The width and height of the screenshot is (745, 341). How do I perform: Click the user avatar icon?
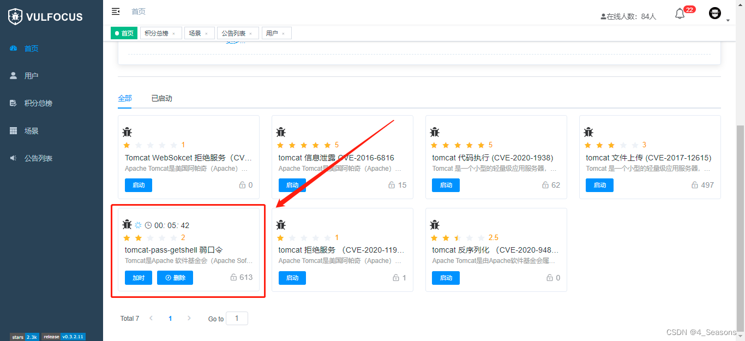(x=715, y=13)
